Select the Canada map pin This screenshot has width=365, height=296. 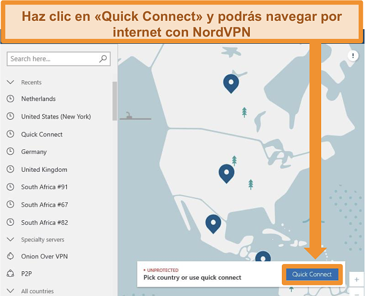pyautogui.click(x=231, y=84)
